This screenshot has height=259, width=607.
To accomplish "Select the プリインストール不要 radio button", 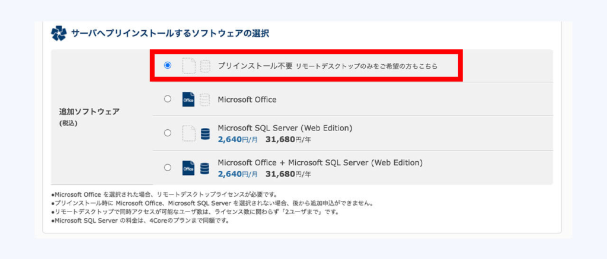I will [167, 65].
